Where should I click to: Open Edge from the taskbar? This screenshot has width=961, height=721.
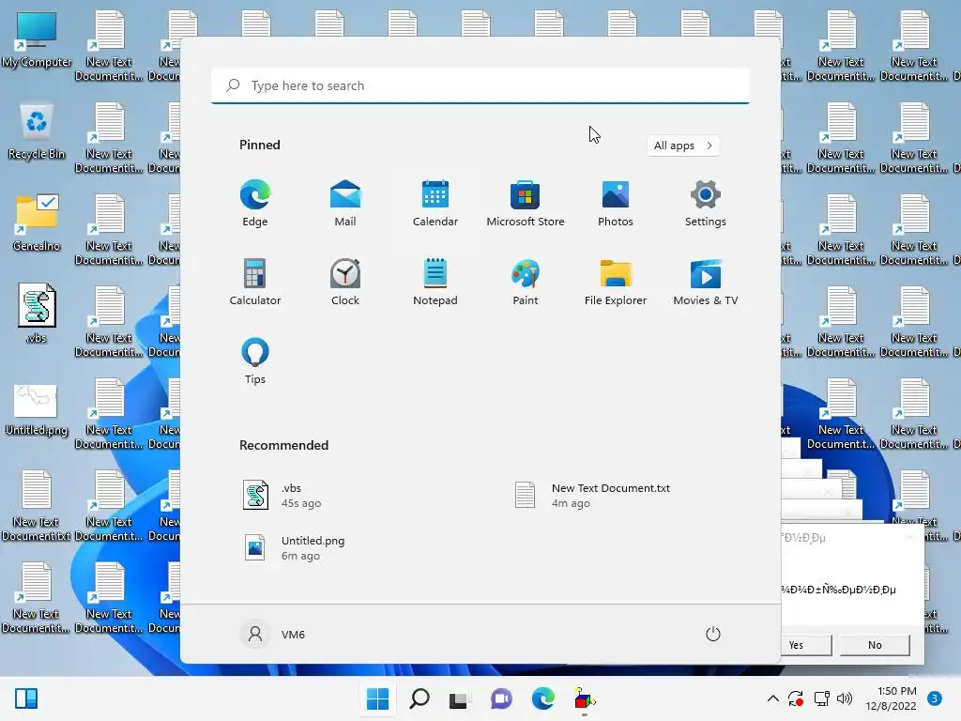pyautogui.click(x=543, y=698)
